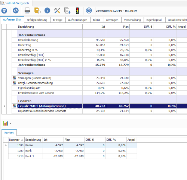Click Plan column header in upper table
Image resolution: width=187 pixels, height=180 pixels.
tap(118, 27)
